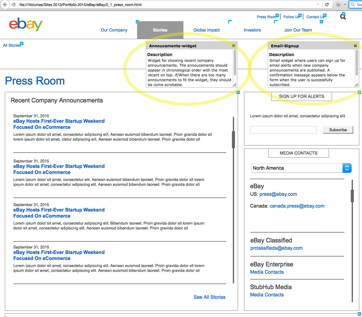Click the media contacts list scrollbar thumb
362x317 pixels.
(x=352, y=196)
